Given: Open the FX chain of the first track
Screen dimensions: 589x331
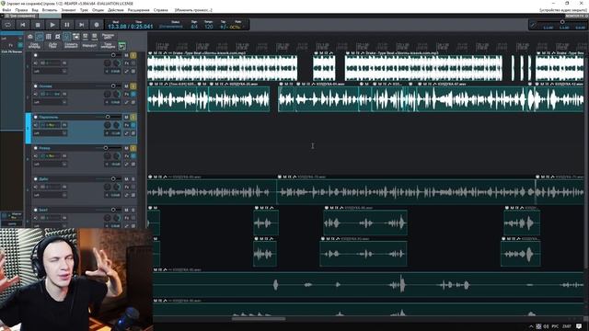Looking at the screenshot, I should click(x=127, y=63).
